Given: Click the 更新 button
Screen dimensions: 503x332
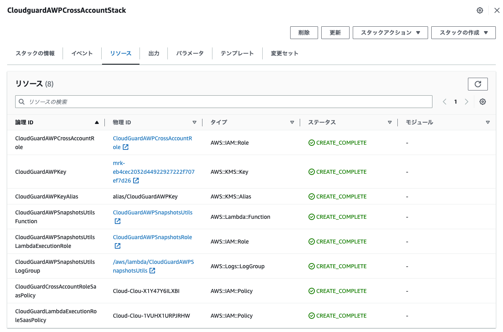Looking at the screenshot, I should 335,33.
